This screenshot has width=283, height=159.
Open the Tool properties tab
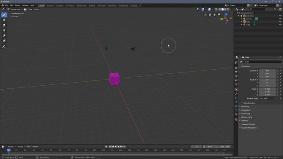[x=236, y=62]
